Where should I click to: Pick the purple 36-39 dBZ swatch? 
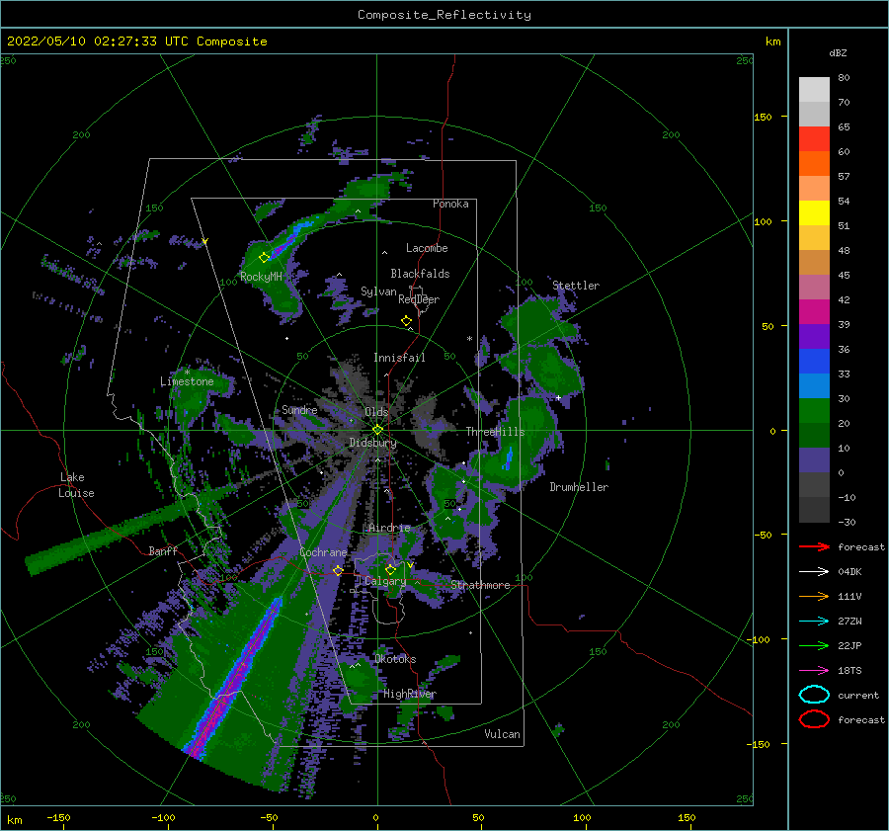(x=814, y=337)
